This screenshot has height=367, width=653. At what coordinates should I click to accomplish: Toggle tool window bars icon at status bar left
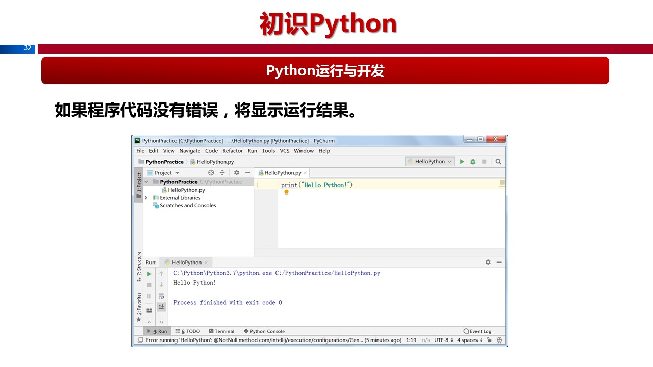(140, 340)
